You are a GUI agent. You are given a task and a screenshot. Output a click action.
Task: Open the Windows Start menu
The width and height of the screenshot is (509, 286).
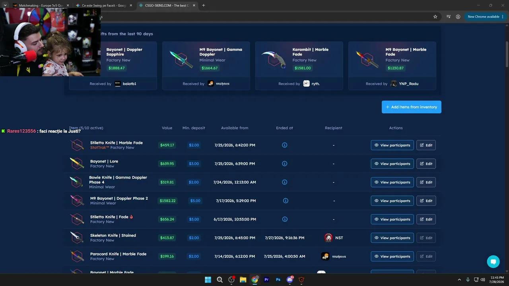pyautogui.click(x=208, y=280)
